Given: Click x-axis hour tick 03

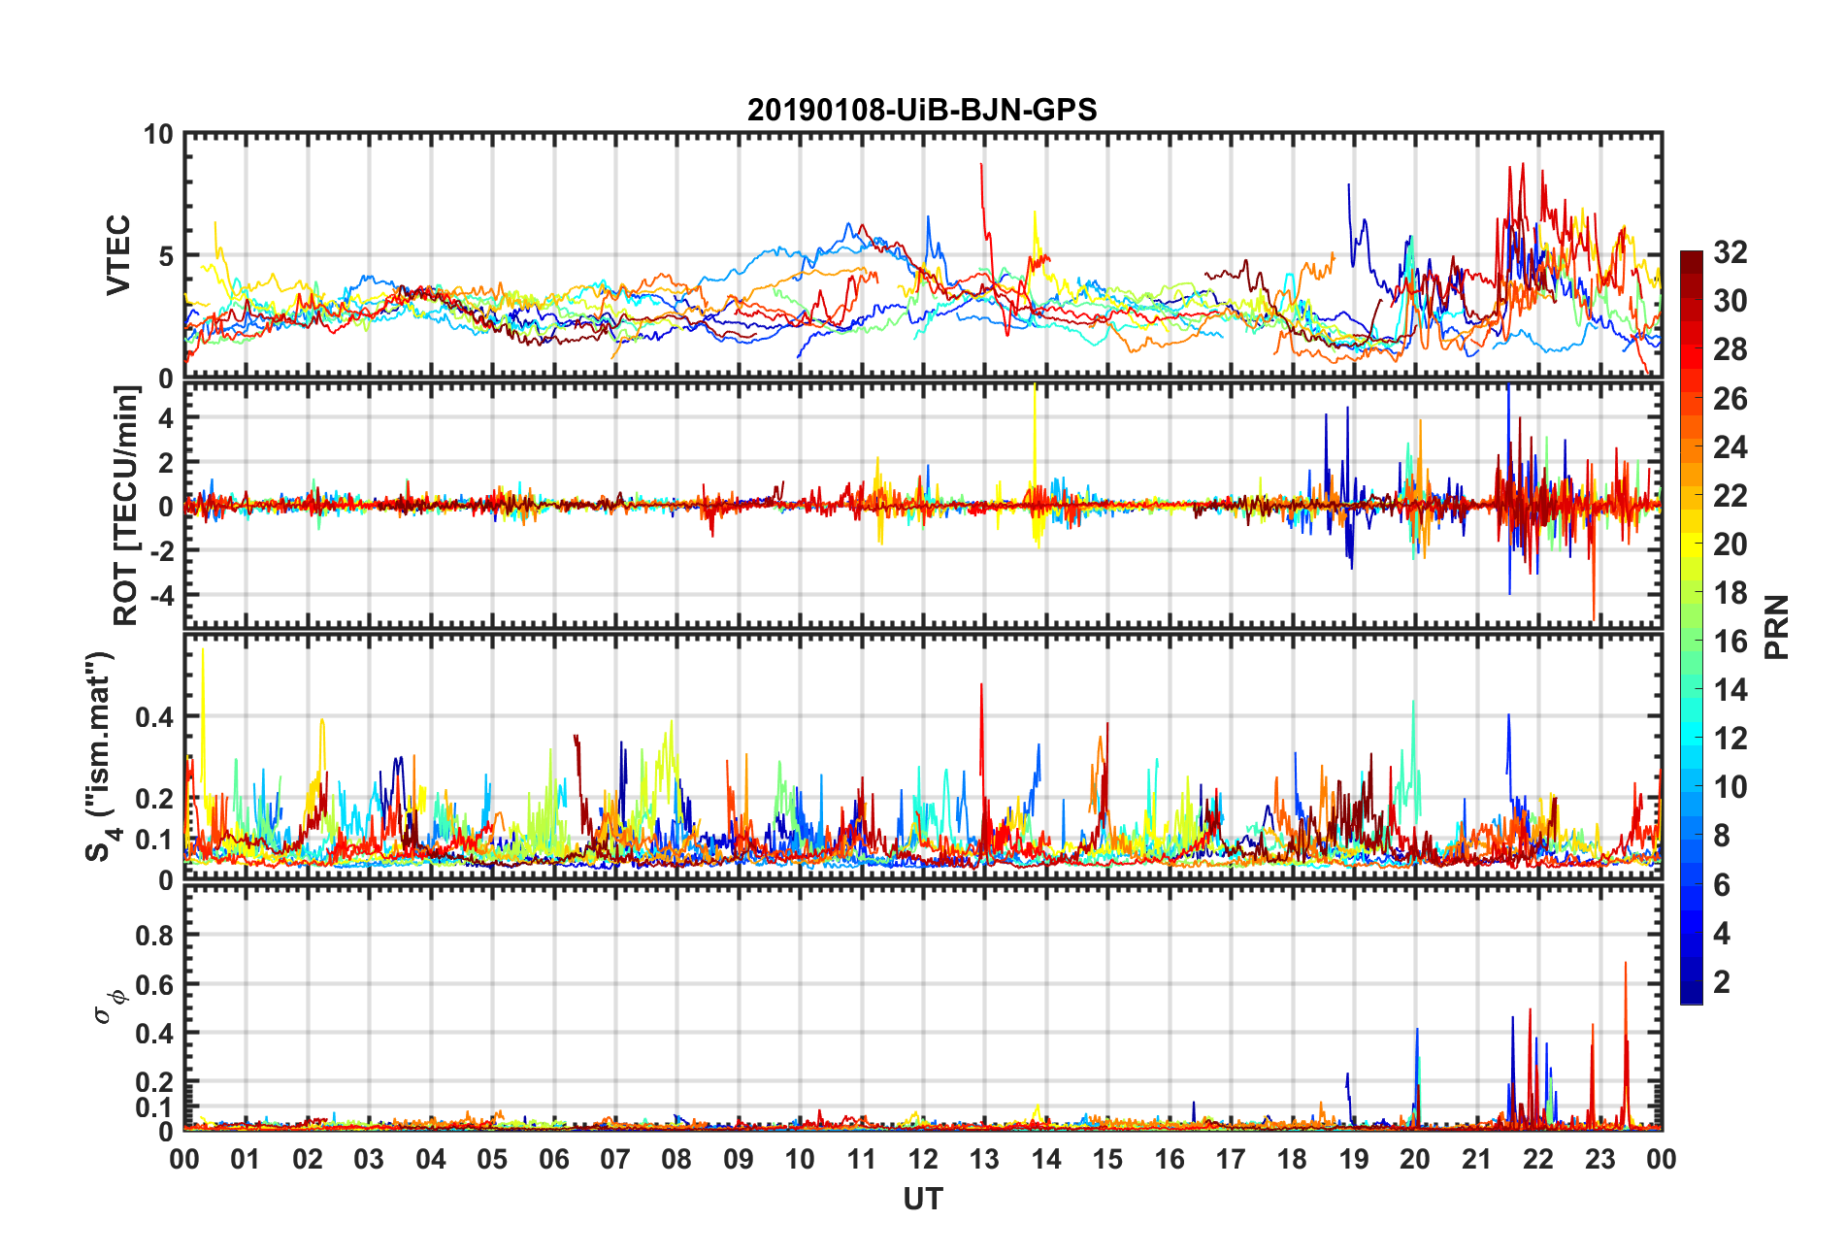Looking at the screenshot, I should (369, 1159).
